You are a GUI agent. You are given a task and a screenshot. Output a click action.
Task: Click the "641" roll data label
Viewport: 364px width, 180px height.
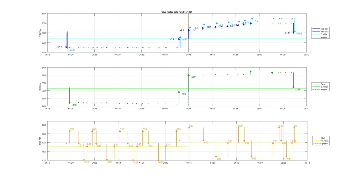coord(116,145)
